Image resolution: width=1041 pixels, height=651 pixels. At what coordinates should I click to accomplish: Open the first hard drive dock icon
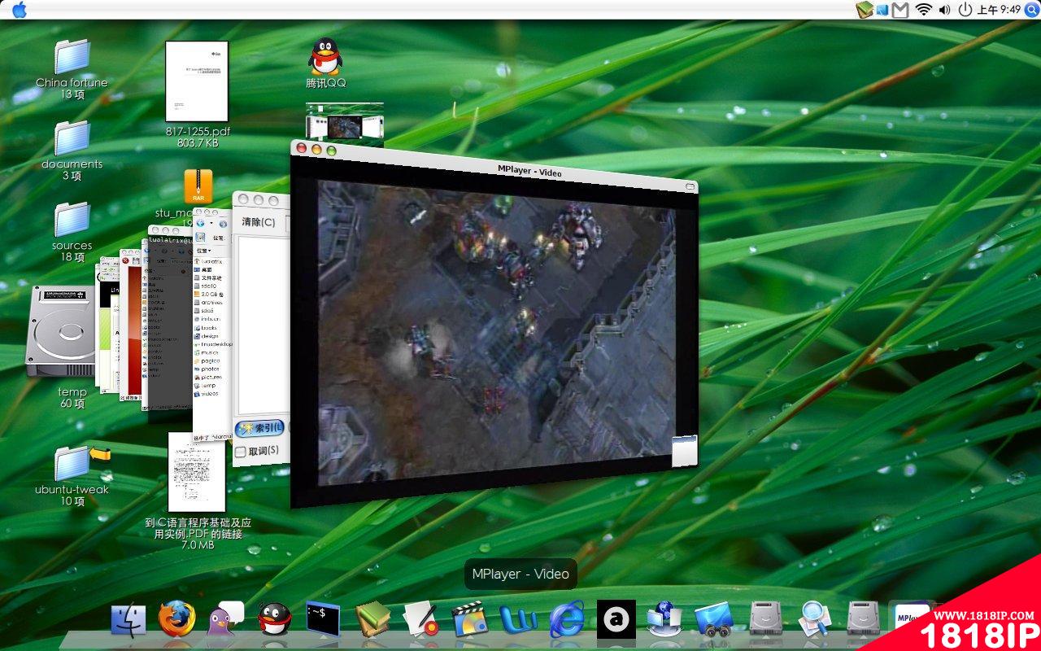pyautogui.click(x=765, y=619)
